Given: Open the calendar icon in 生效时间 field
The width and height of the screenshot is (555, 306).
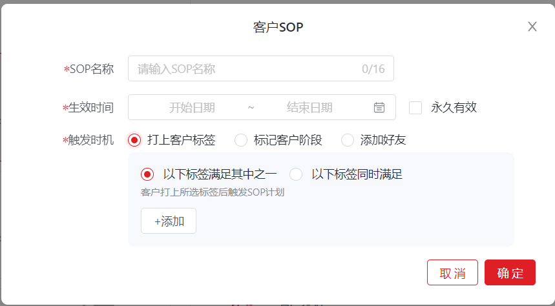Looking at the screenshot, I should (x=379, y=107).
